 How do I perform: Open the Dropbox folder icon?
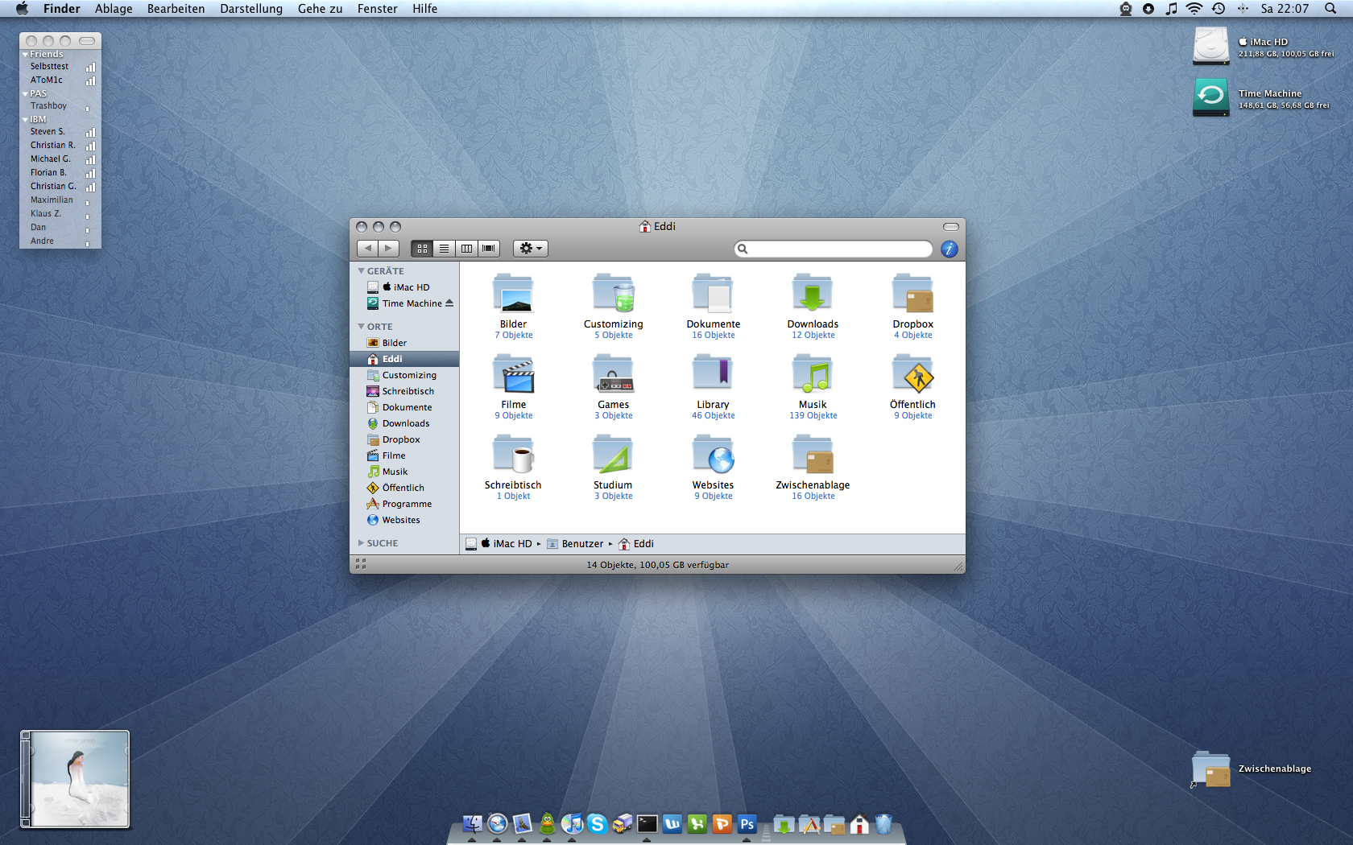click(x=912, y=294)
